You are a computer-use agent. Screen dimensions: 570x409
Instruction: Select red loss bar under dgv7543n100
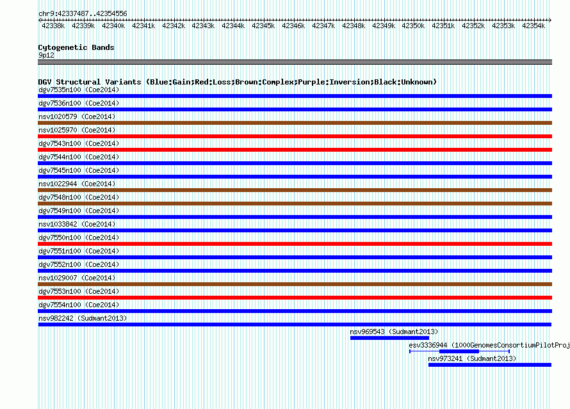pyautogui.click(x=295, y=150)
